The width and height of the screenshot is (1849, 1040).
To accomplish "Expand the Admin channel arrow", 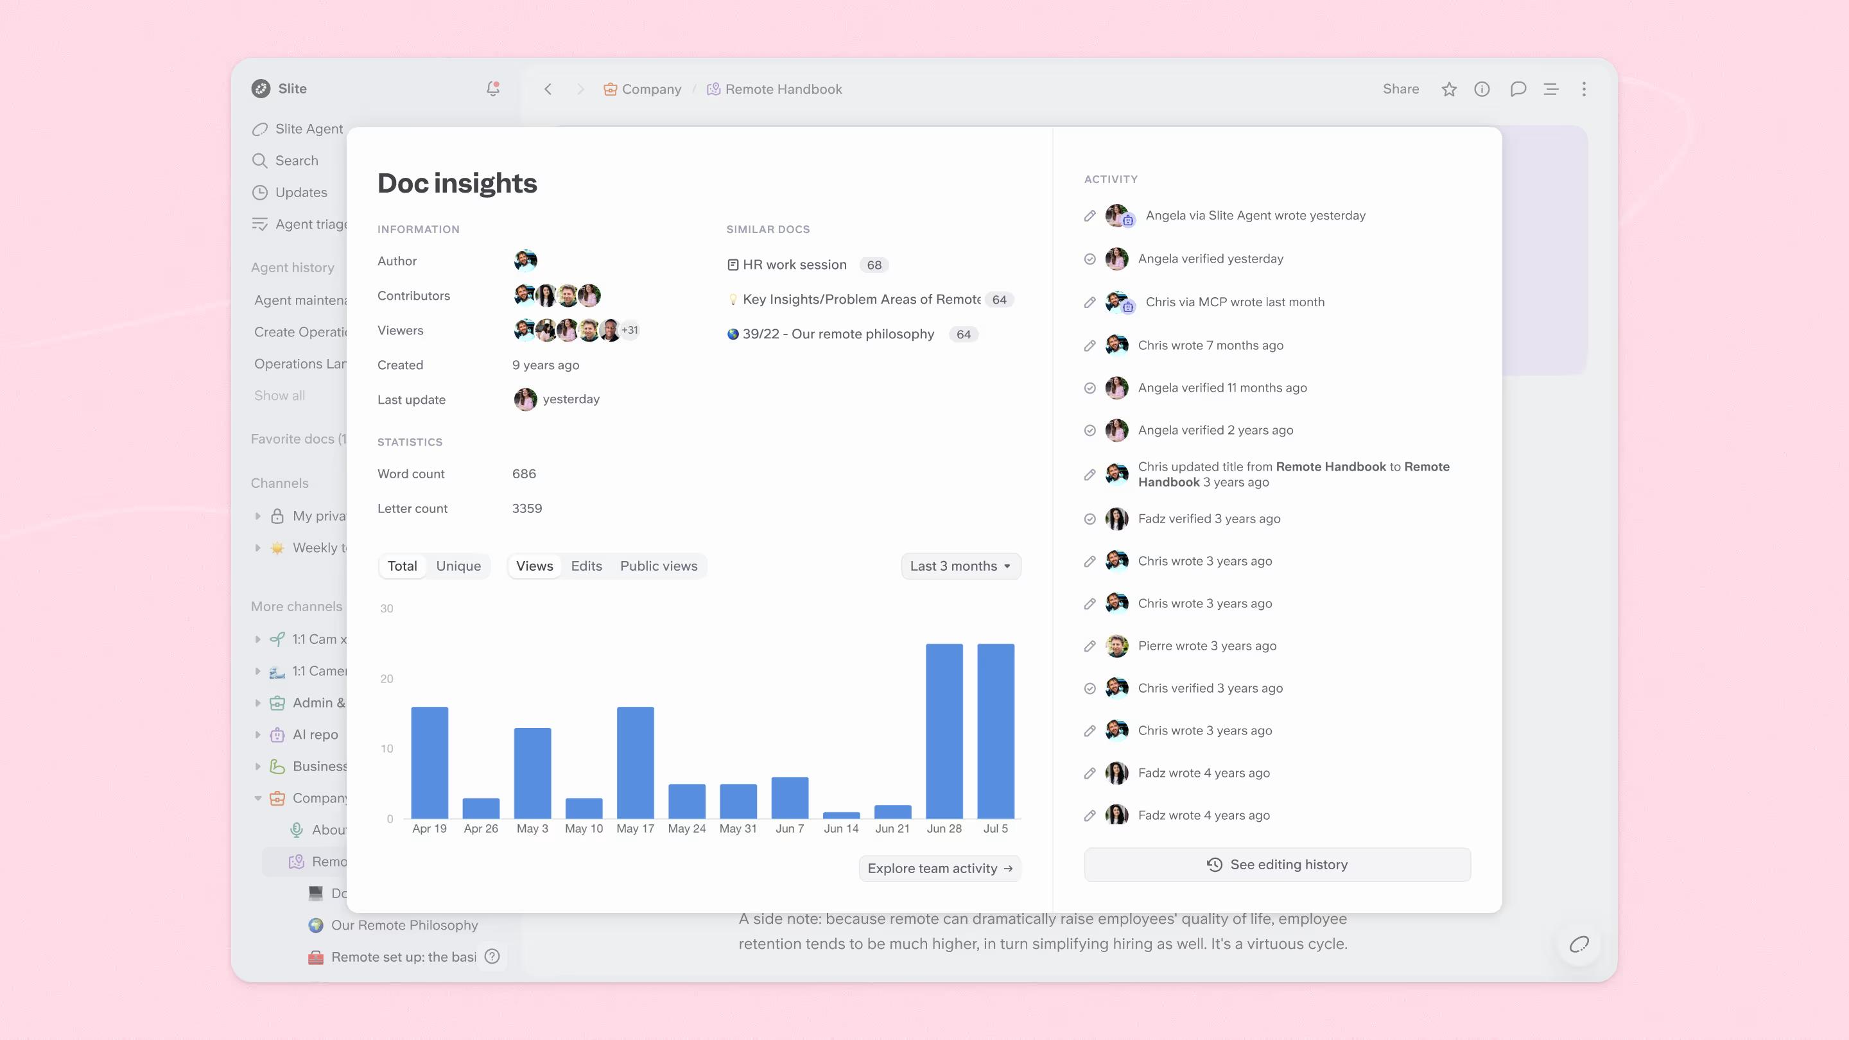I will 257,703.
